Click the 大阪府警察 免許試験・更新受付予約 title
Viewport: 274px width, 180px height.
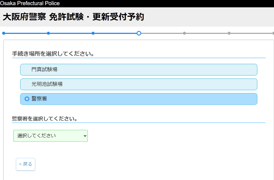coord(73,17)
